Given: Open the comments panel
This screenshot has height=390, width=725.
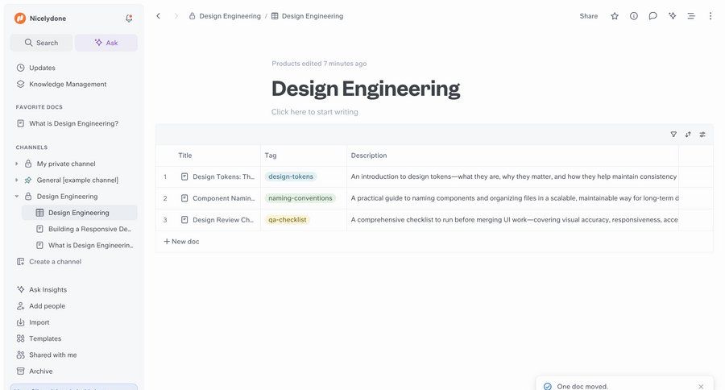Looking at the screenshot, I should (x=652, y=16).
